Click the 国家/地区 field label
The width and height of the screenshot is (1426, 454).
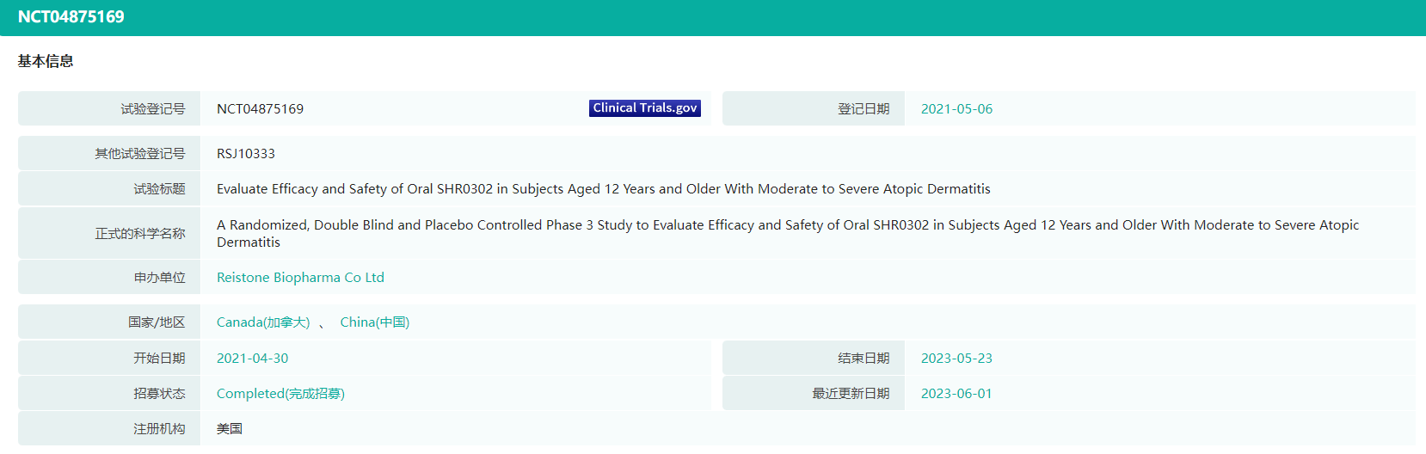[x=156, y=322]
